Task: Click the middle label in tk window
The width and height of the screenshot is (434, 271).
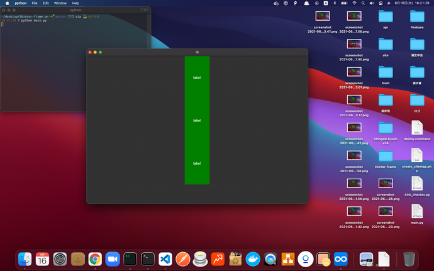Action: (x=197, y=121)
